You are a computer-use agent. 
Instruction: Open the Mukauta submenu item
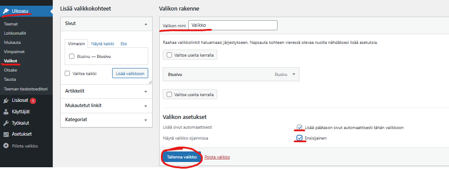coord(12,42)
